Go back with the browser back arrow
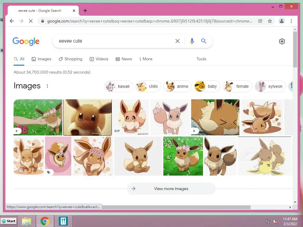The image size is (303, 227). [x=12, y=21]
